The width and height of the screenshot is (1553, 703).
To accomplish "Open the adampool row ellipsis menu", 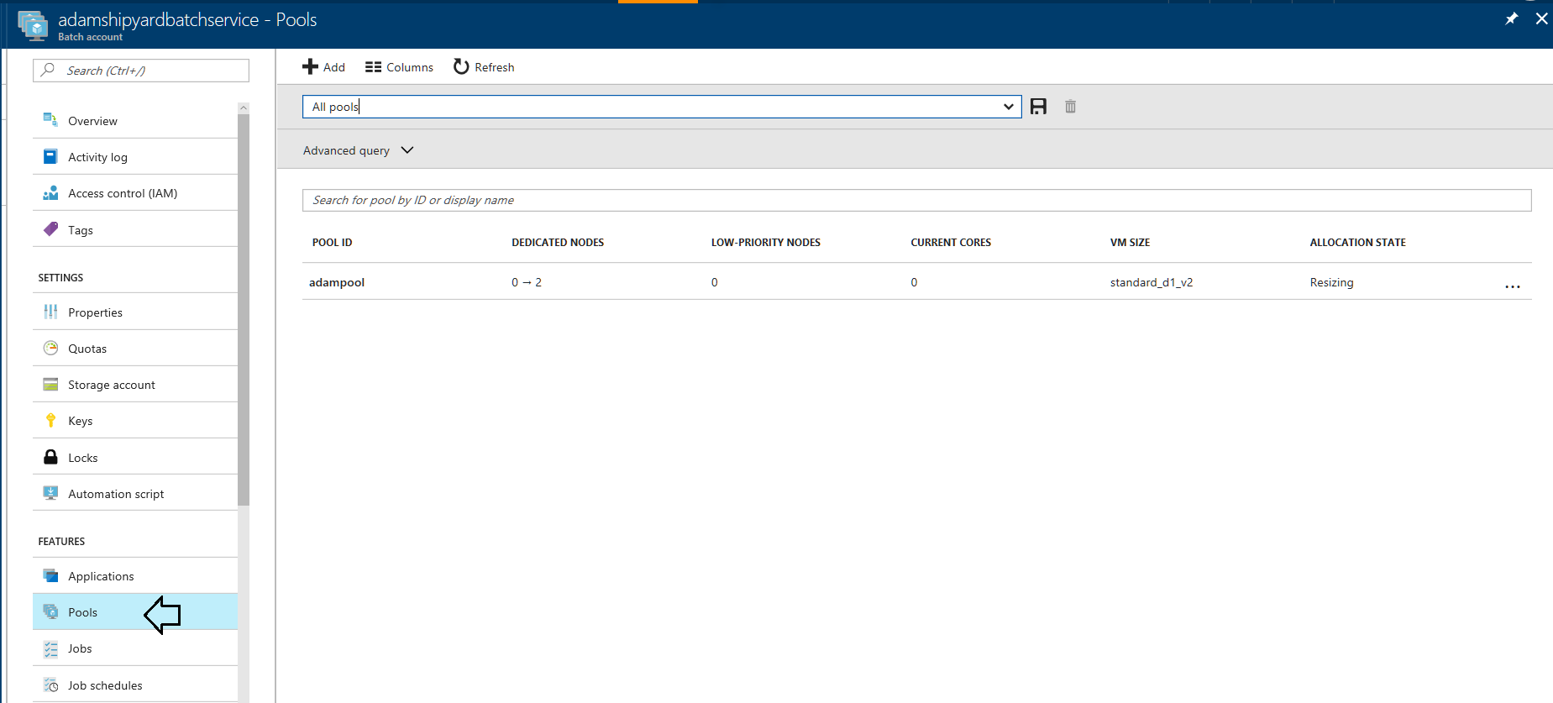I will 1512,286.
